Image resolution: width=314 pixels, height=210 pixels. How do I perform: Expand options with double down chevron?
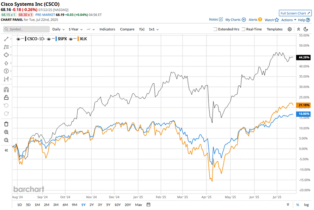click(288, 204)
